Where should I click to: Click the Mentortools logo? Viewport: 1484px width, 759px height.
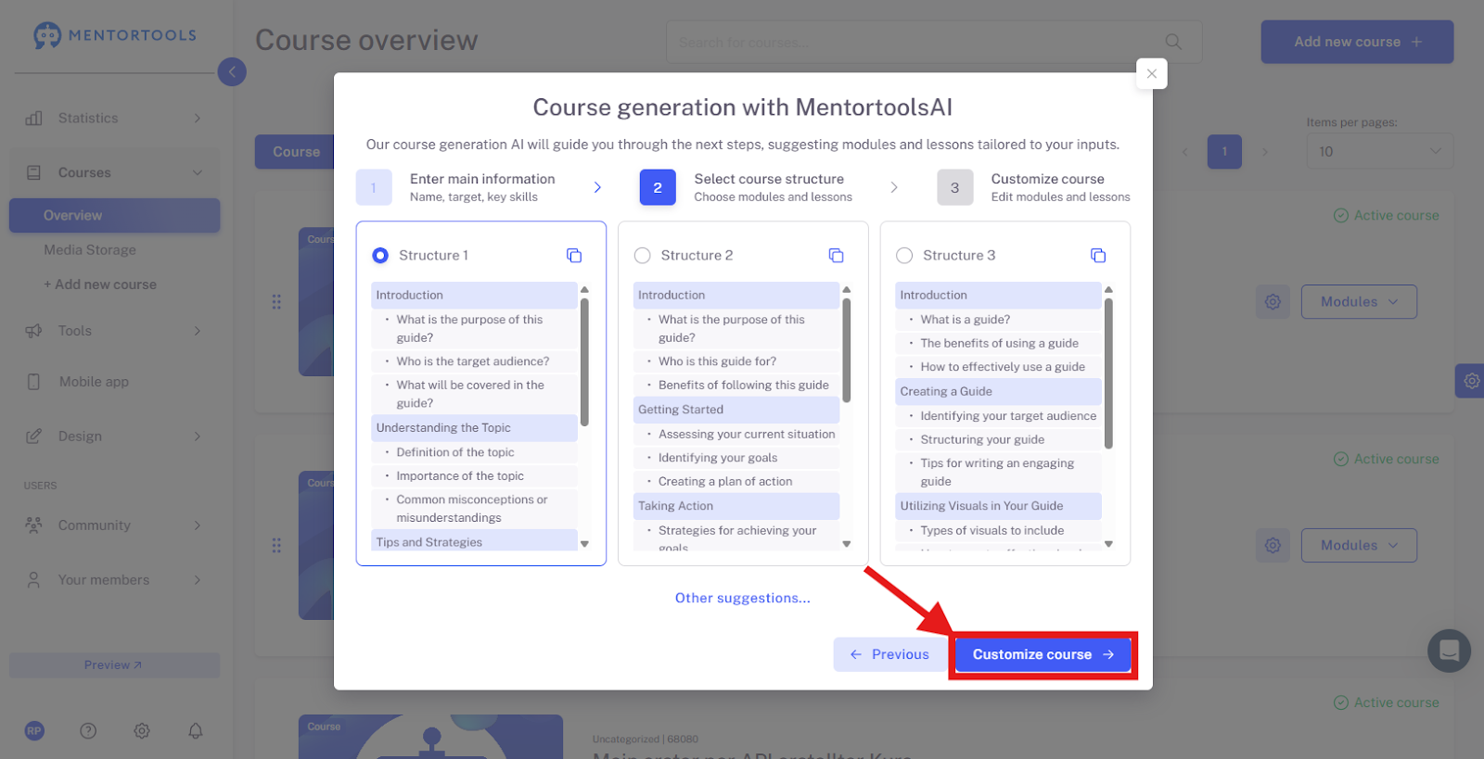pyautogui.click(x=115, y=35)
